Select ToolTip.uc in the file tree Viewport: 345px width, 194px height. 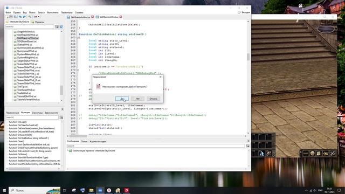[22, 87]
